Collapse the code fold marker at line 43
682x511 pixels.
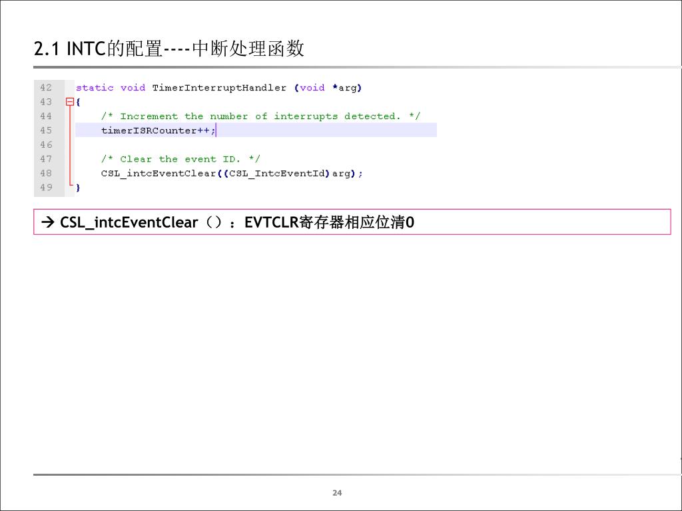(69, 102)
